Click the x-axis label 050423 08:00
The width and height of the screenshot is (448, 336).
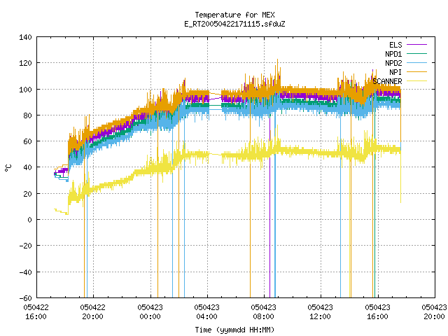click(264, 311)
